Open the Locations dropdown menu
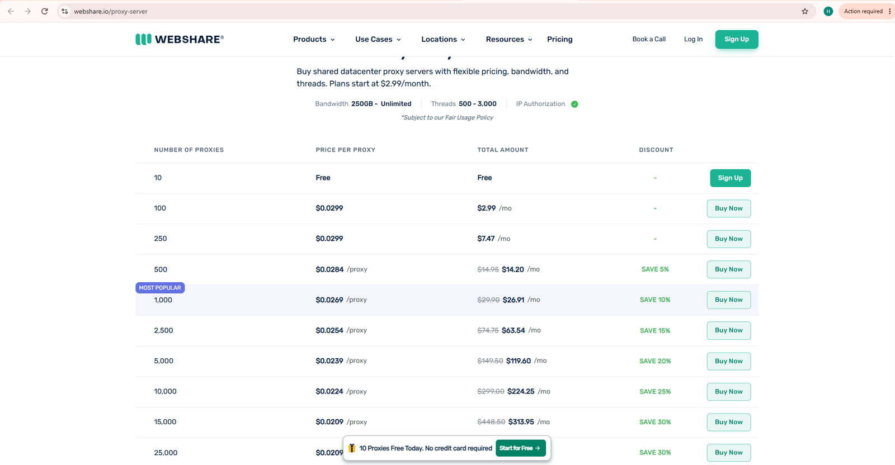The height and width of the screenshot is (465, 895). [443, 39]
